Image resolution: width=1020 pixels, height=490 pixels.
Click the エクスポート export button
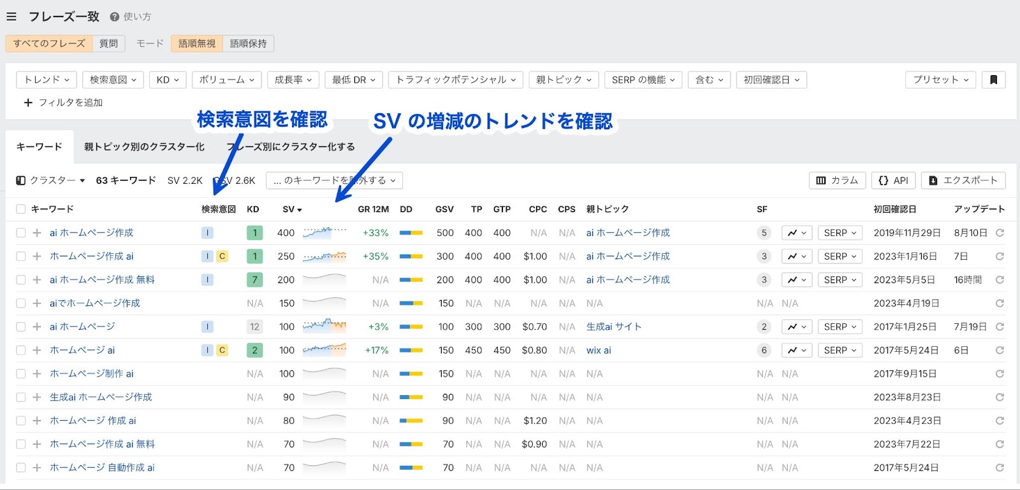[x=963, y=181]
